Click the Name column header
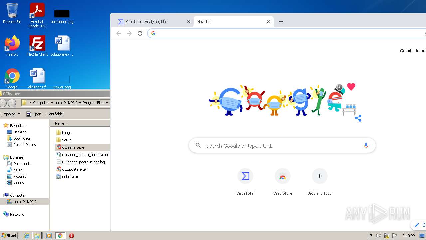 (80, 123)
